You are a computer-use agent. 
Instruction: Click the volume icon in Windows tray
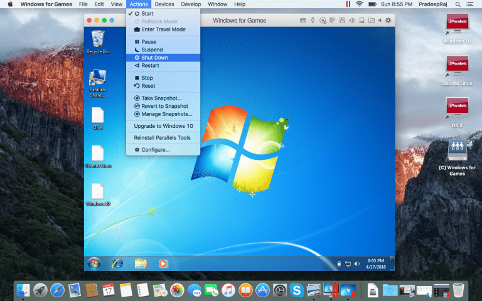(x=357, y=264)
